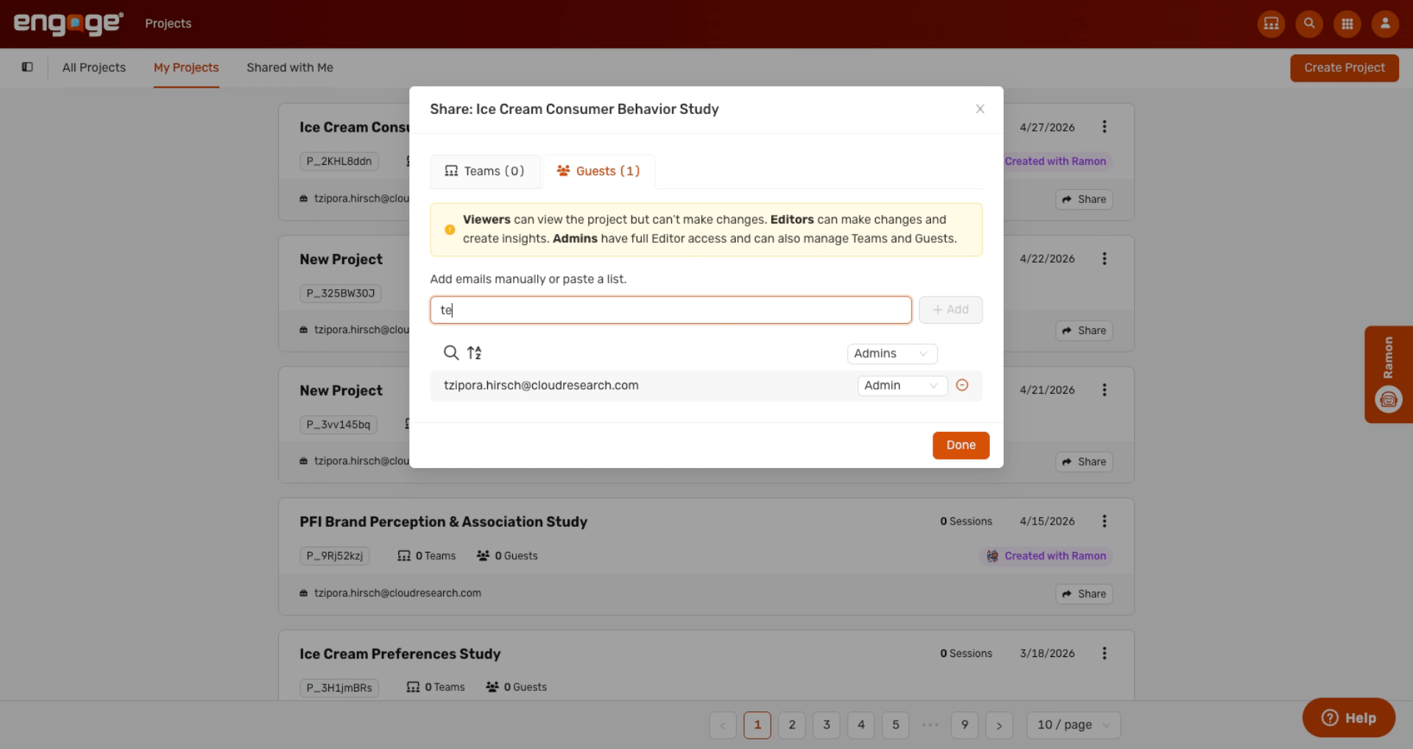This screenshot has width=1413, height=749.
Task: Share the 4/21/2026 New Project
Action: [x=1084, y=462]
